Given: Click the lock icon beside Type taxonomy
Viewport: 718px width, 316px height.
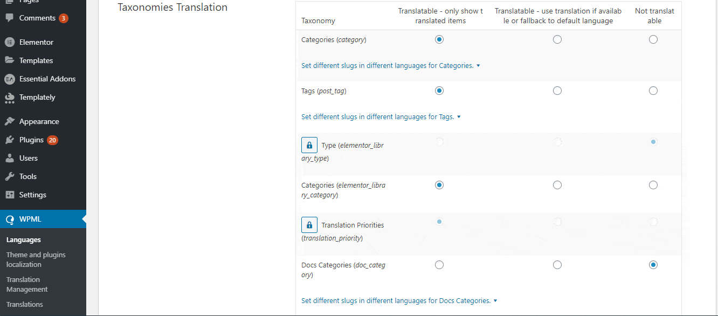Looking at the screenshot, I should (309, 145).
